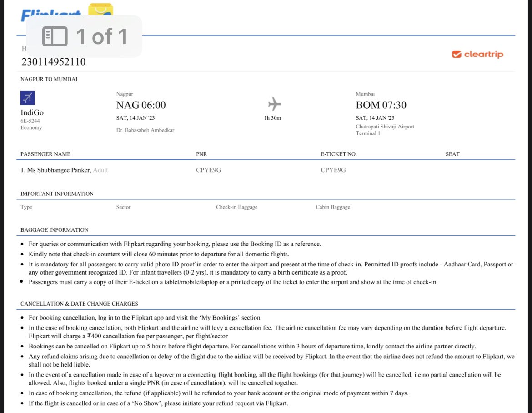Image resolution: width=532 pixels, height=413 pixels.
Task: Click 'Chatrapati Shivaji Airport' text
Action: tap(385, 126)
